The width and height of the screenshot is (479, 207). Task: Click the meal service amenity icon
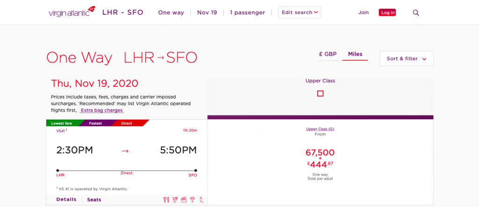tap(166, 200)
